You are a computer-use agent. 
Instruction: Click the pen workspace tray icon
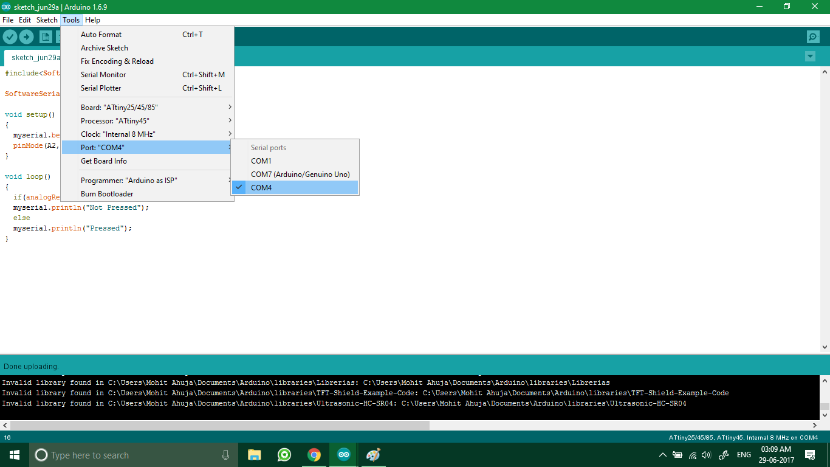click(724, 455)
